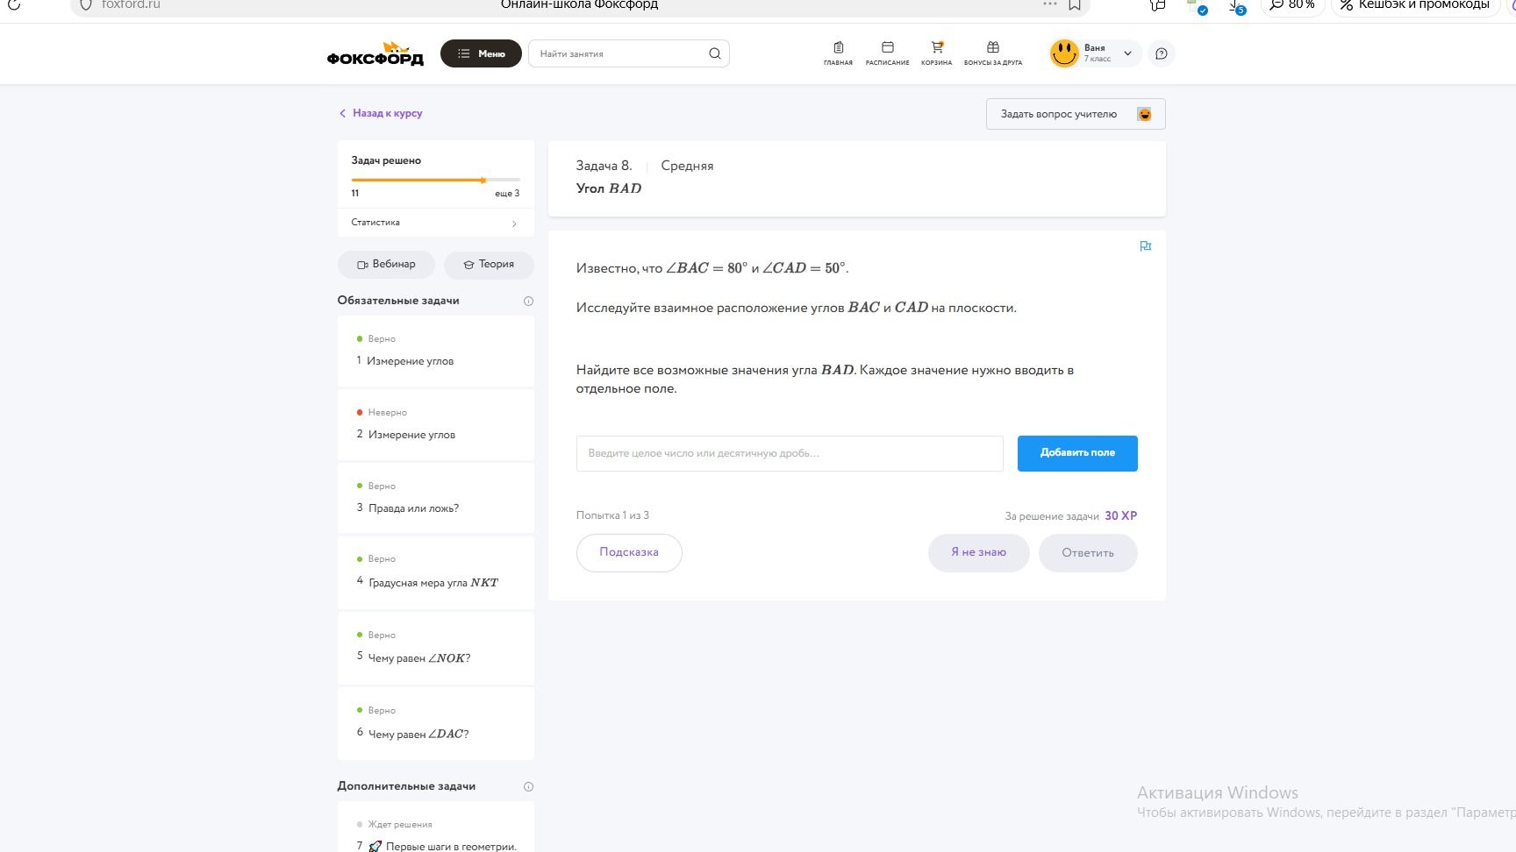
Task: Open browser three-dots page menu
Action: 1050,4
